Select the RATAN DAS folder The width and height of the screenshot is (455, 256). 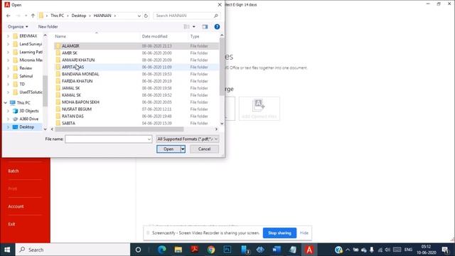136,116
